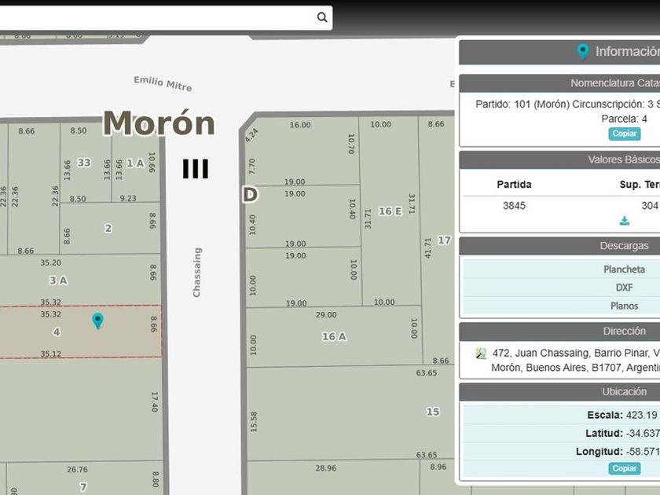Select parcel 15 on the map
Image resolution: width=660 pixels, height=495 pixels.
point(433,412)
